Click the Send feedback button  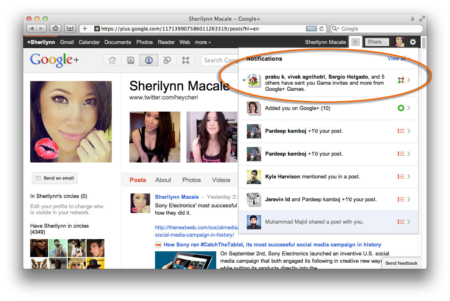[401, 263]
